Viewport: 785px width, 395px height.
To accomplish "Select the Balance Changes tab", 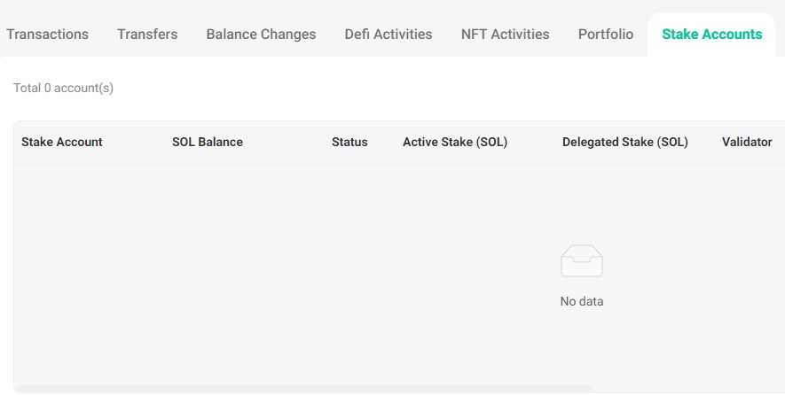I will click(x=261, y=34).
